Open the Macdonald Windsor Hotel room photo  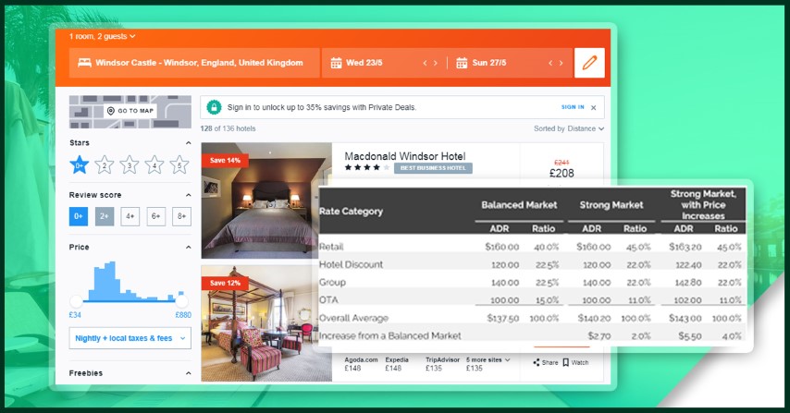(x=266, y=200)
